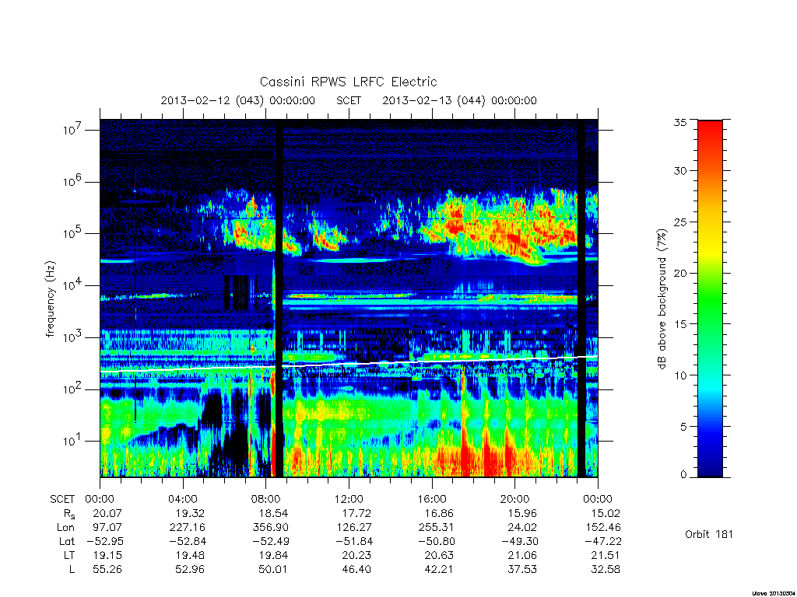Click the 20:00 time axis label
Viewport: 797px width, 597px height.
[x=515, y=499]
